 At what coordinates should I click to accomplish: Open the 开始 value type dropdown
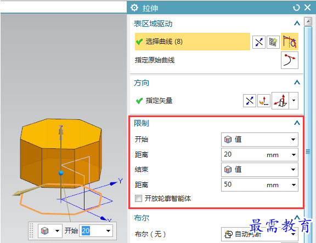coord(259,140)
